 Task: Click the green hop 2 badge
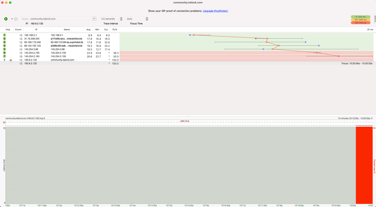click(x=4, y=39)
